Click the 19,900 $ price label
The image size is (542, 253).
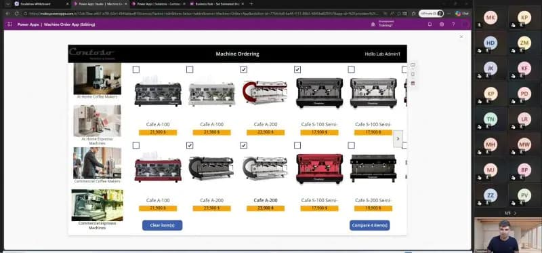pos(373,208)
